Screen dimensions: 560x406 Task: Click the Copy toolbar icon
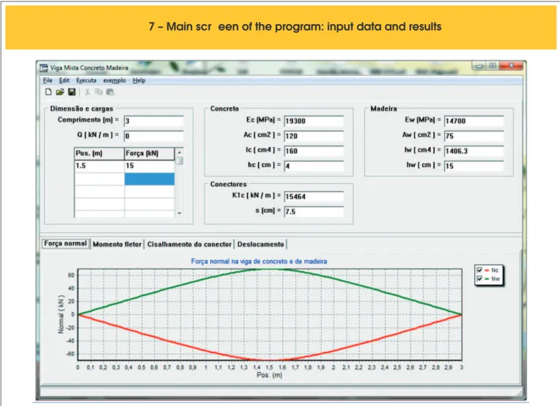pyautogui.click(x=98, y=92)
